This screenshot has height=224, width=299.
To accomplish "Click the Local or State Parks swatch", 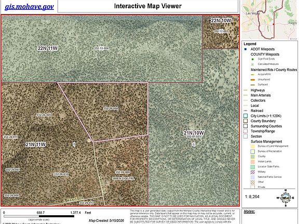I will (x=253, y=166).
